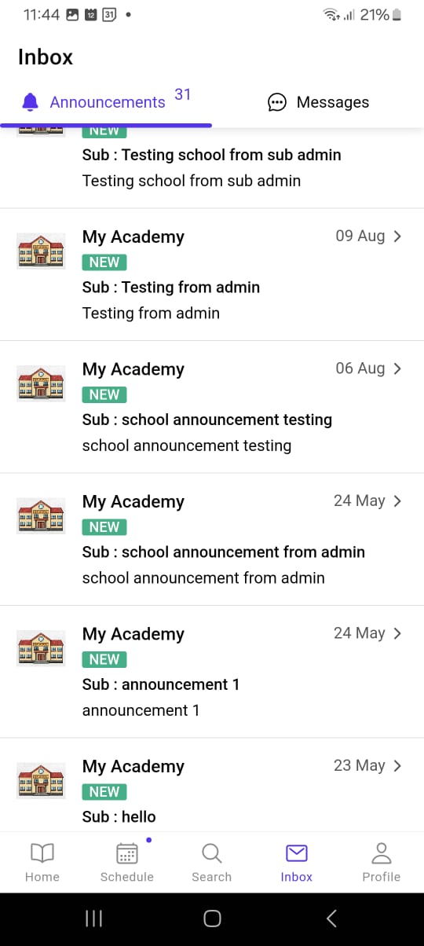This screenshot has width=424, height=946.
Task: Open the Home tab book icon
Action: (x=42, y=853)
